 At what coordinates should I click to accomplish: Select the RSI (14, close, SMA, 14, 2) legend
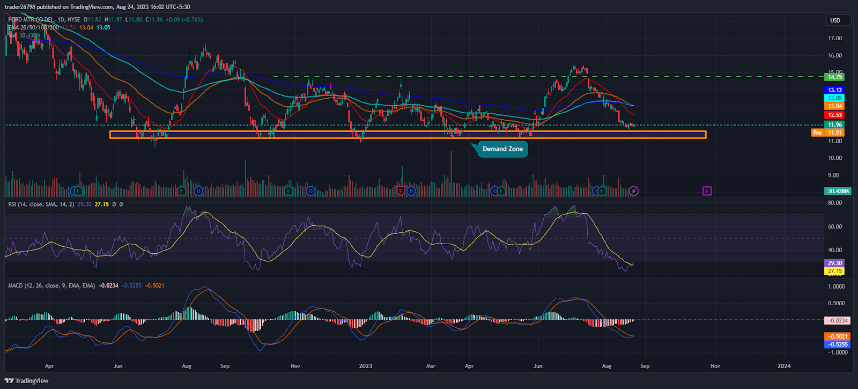pyautogui.click(x=41, y=204)
